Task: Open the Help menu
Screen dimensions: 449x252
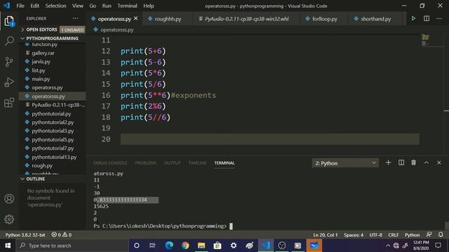Action: click(x=149, y=6)
